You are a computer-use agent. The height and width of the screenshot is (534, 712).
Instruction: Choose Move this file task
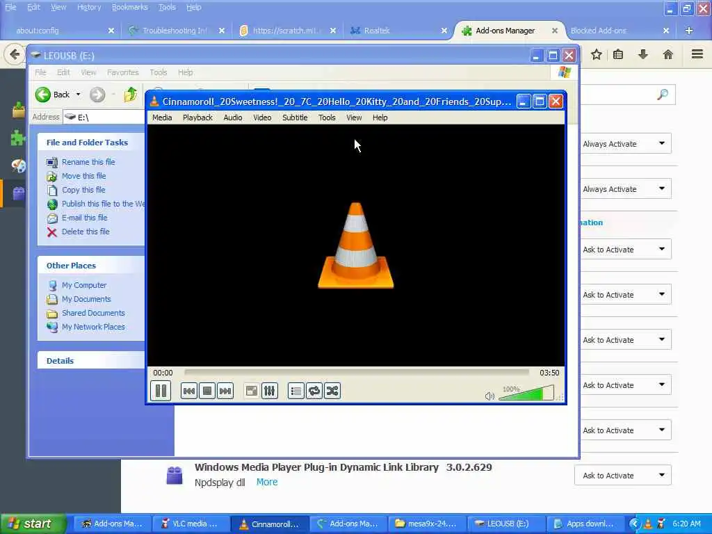(x=83, y=176)
